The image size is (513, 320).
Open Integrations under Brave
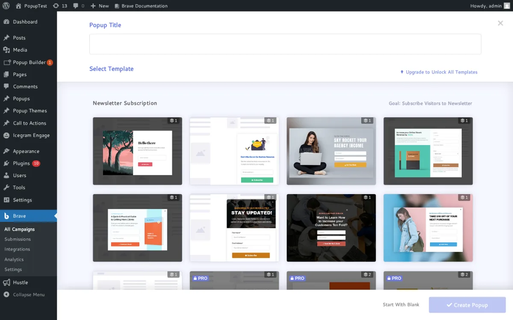(x=17, y=249)
